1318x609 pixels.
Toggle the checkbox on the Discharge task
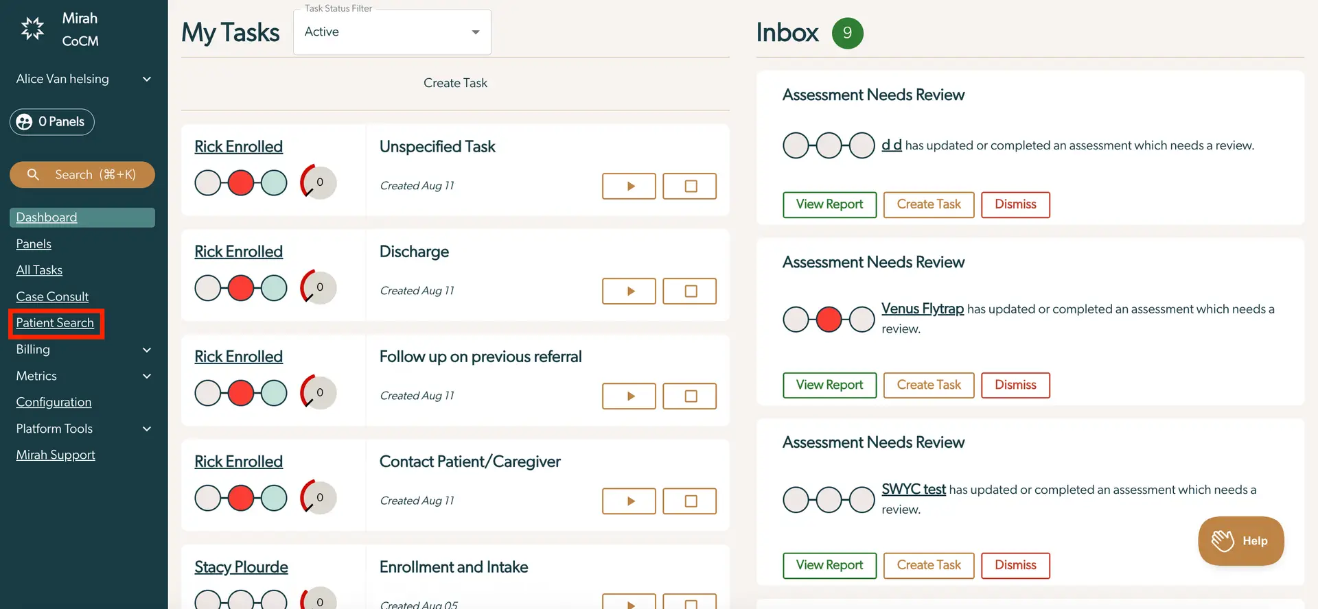point(689,291)
